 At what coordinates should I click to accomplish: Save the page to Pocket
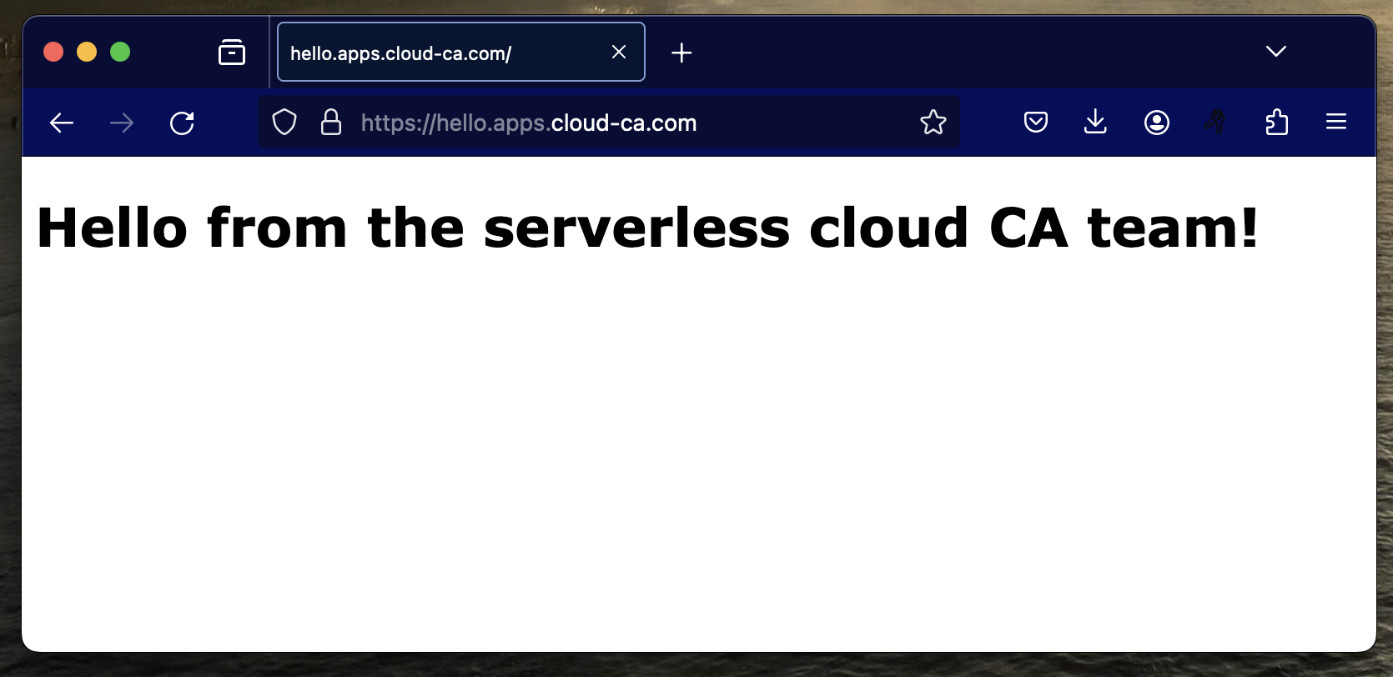[x=1035, y=123]
